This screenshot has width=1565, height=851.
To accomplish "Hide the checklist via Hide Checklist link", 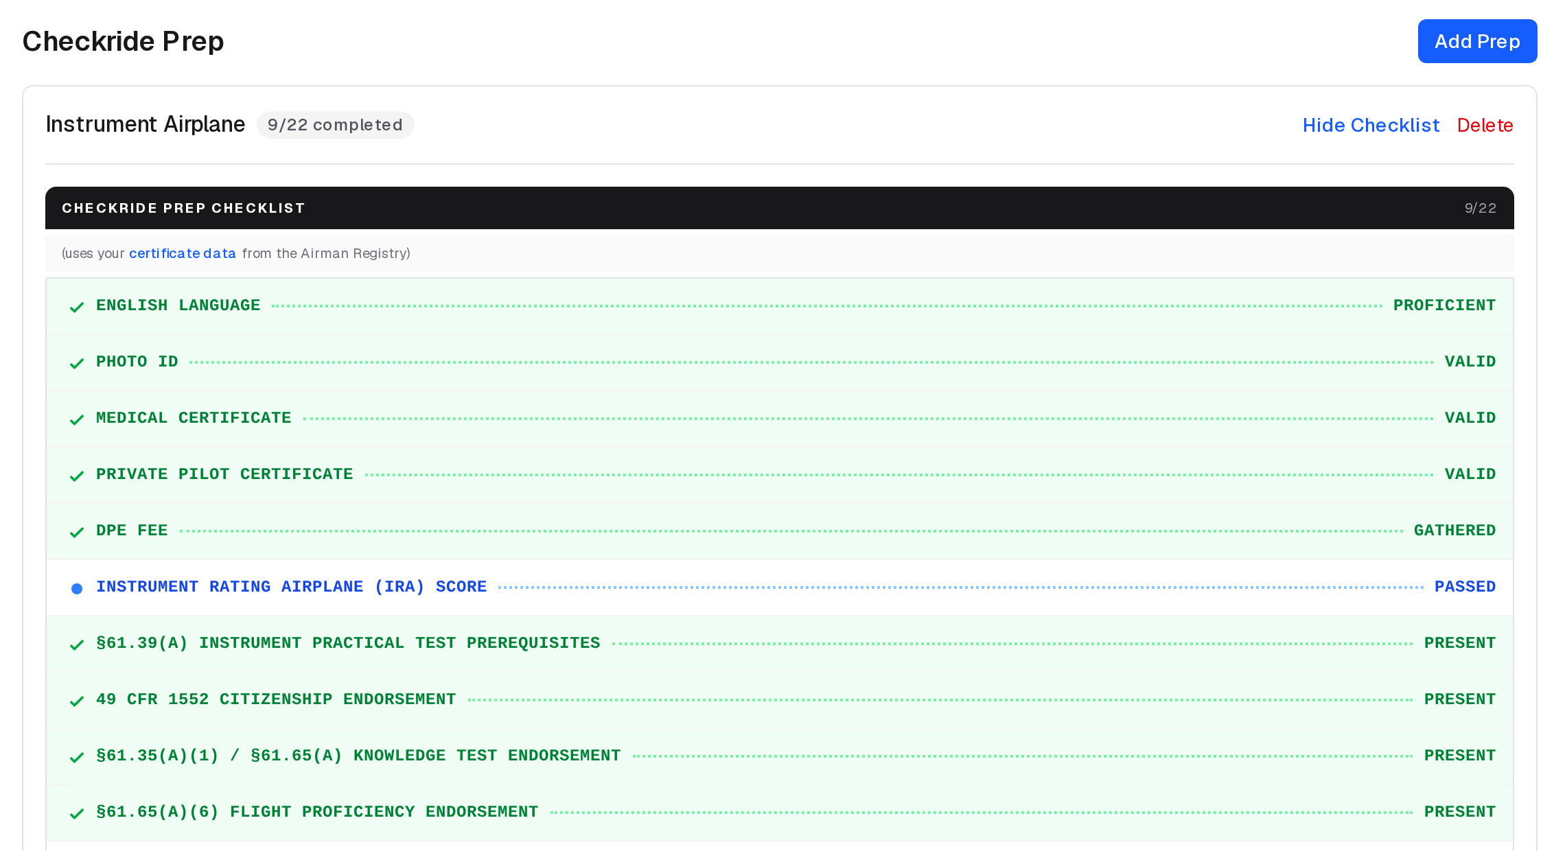I will 1371,125.
